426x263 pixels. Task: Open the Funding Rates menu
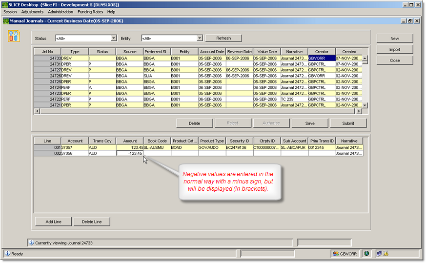tap(91, 12)
